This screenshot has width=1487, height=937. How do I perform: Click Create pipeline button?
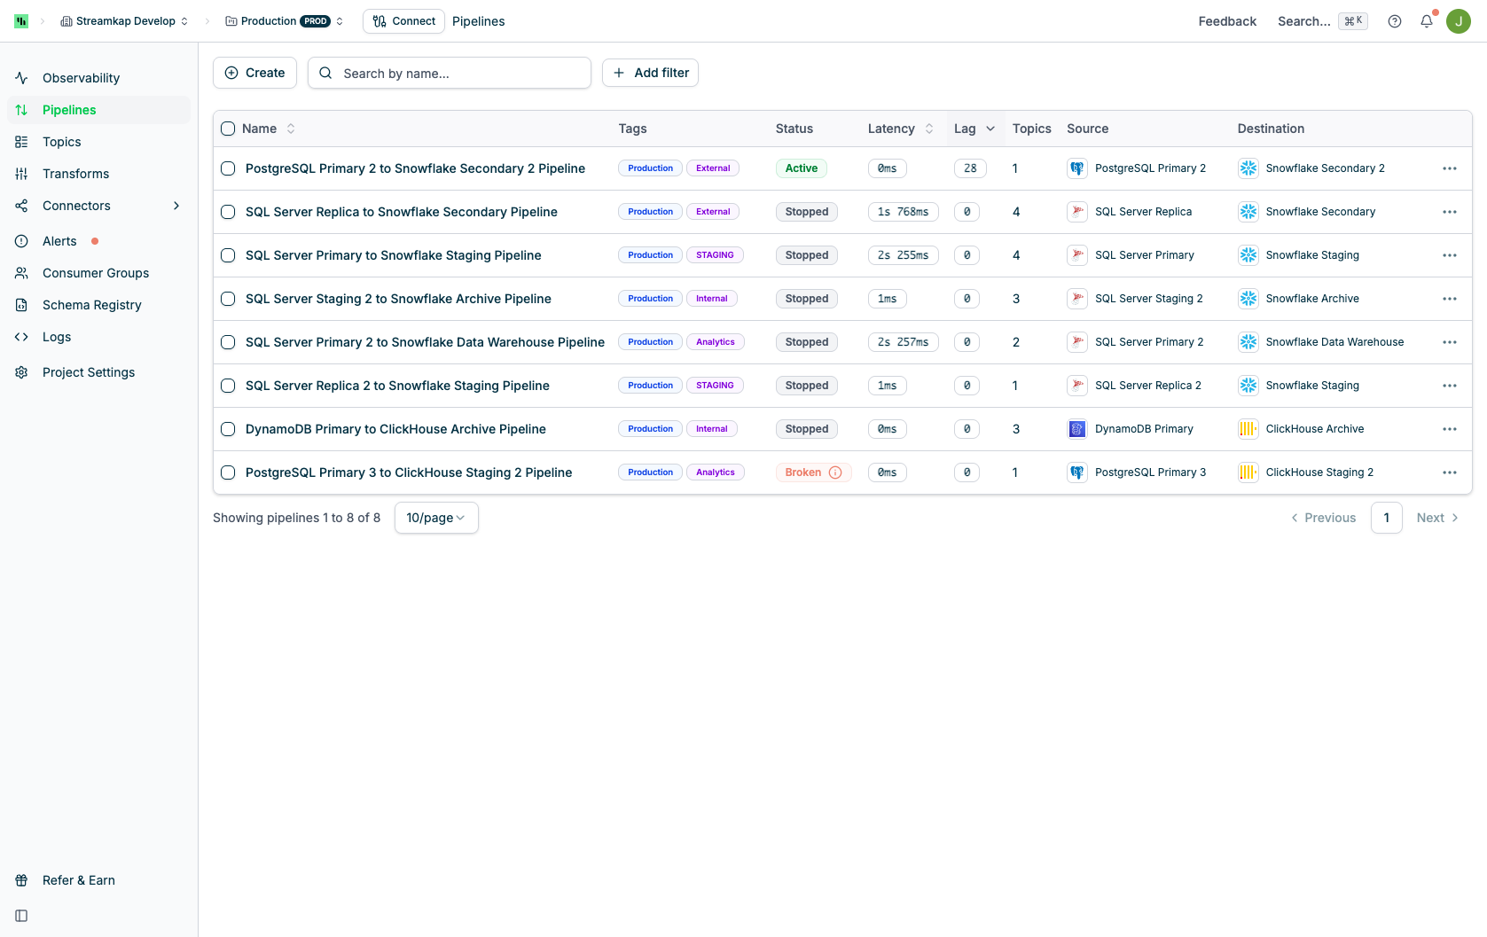[254, 73]
